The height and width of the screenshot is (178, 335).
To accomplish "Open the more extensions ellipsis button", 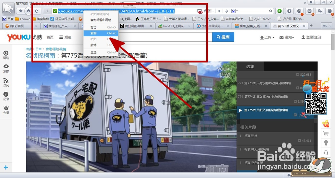I will [330, 11].
